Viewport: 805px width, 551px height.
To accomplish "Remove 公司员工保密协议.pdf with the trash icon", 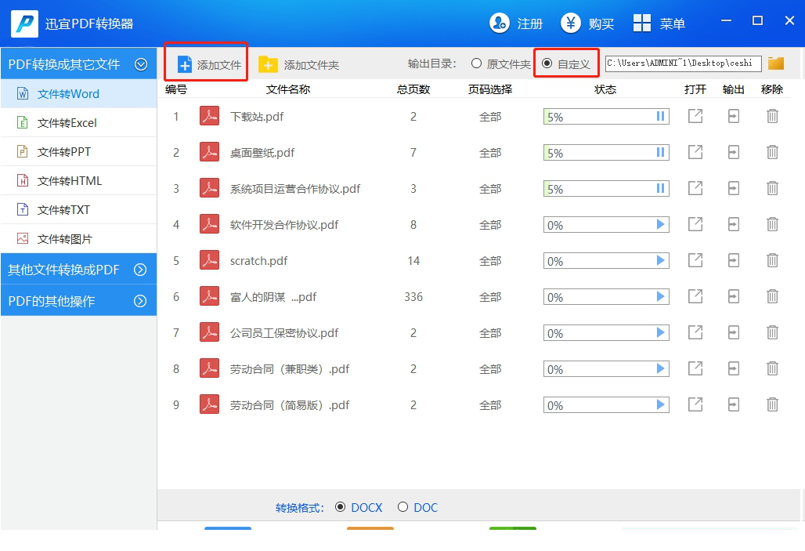I will click(x=772, y=332).
